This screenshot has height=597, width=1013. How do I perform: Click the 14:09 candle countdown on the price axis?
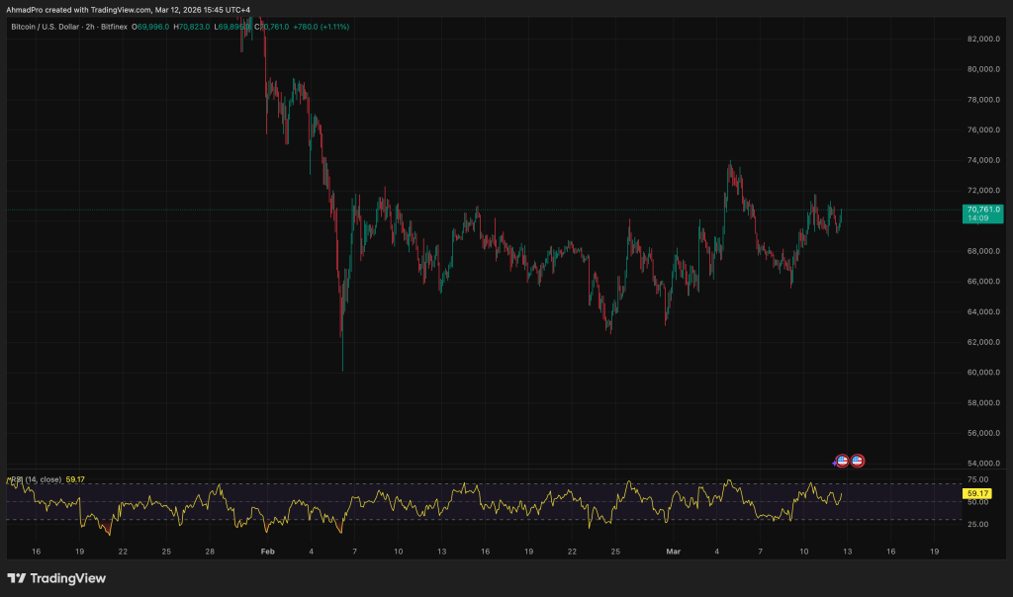tap(977, 218)
